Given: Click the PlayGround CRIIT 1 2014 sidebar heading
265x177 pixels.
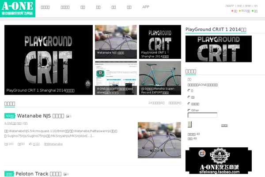Looking at the screenshot, I should pos(216,30).
